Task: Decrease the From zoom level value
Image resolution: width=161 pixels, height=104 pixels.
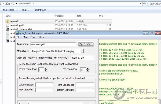Action: pos(46,71)
